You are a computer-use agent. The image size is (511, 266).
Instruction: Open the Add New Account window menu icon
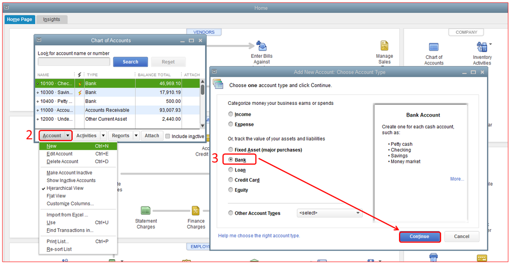click(x=214, y=72)
